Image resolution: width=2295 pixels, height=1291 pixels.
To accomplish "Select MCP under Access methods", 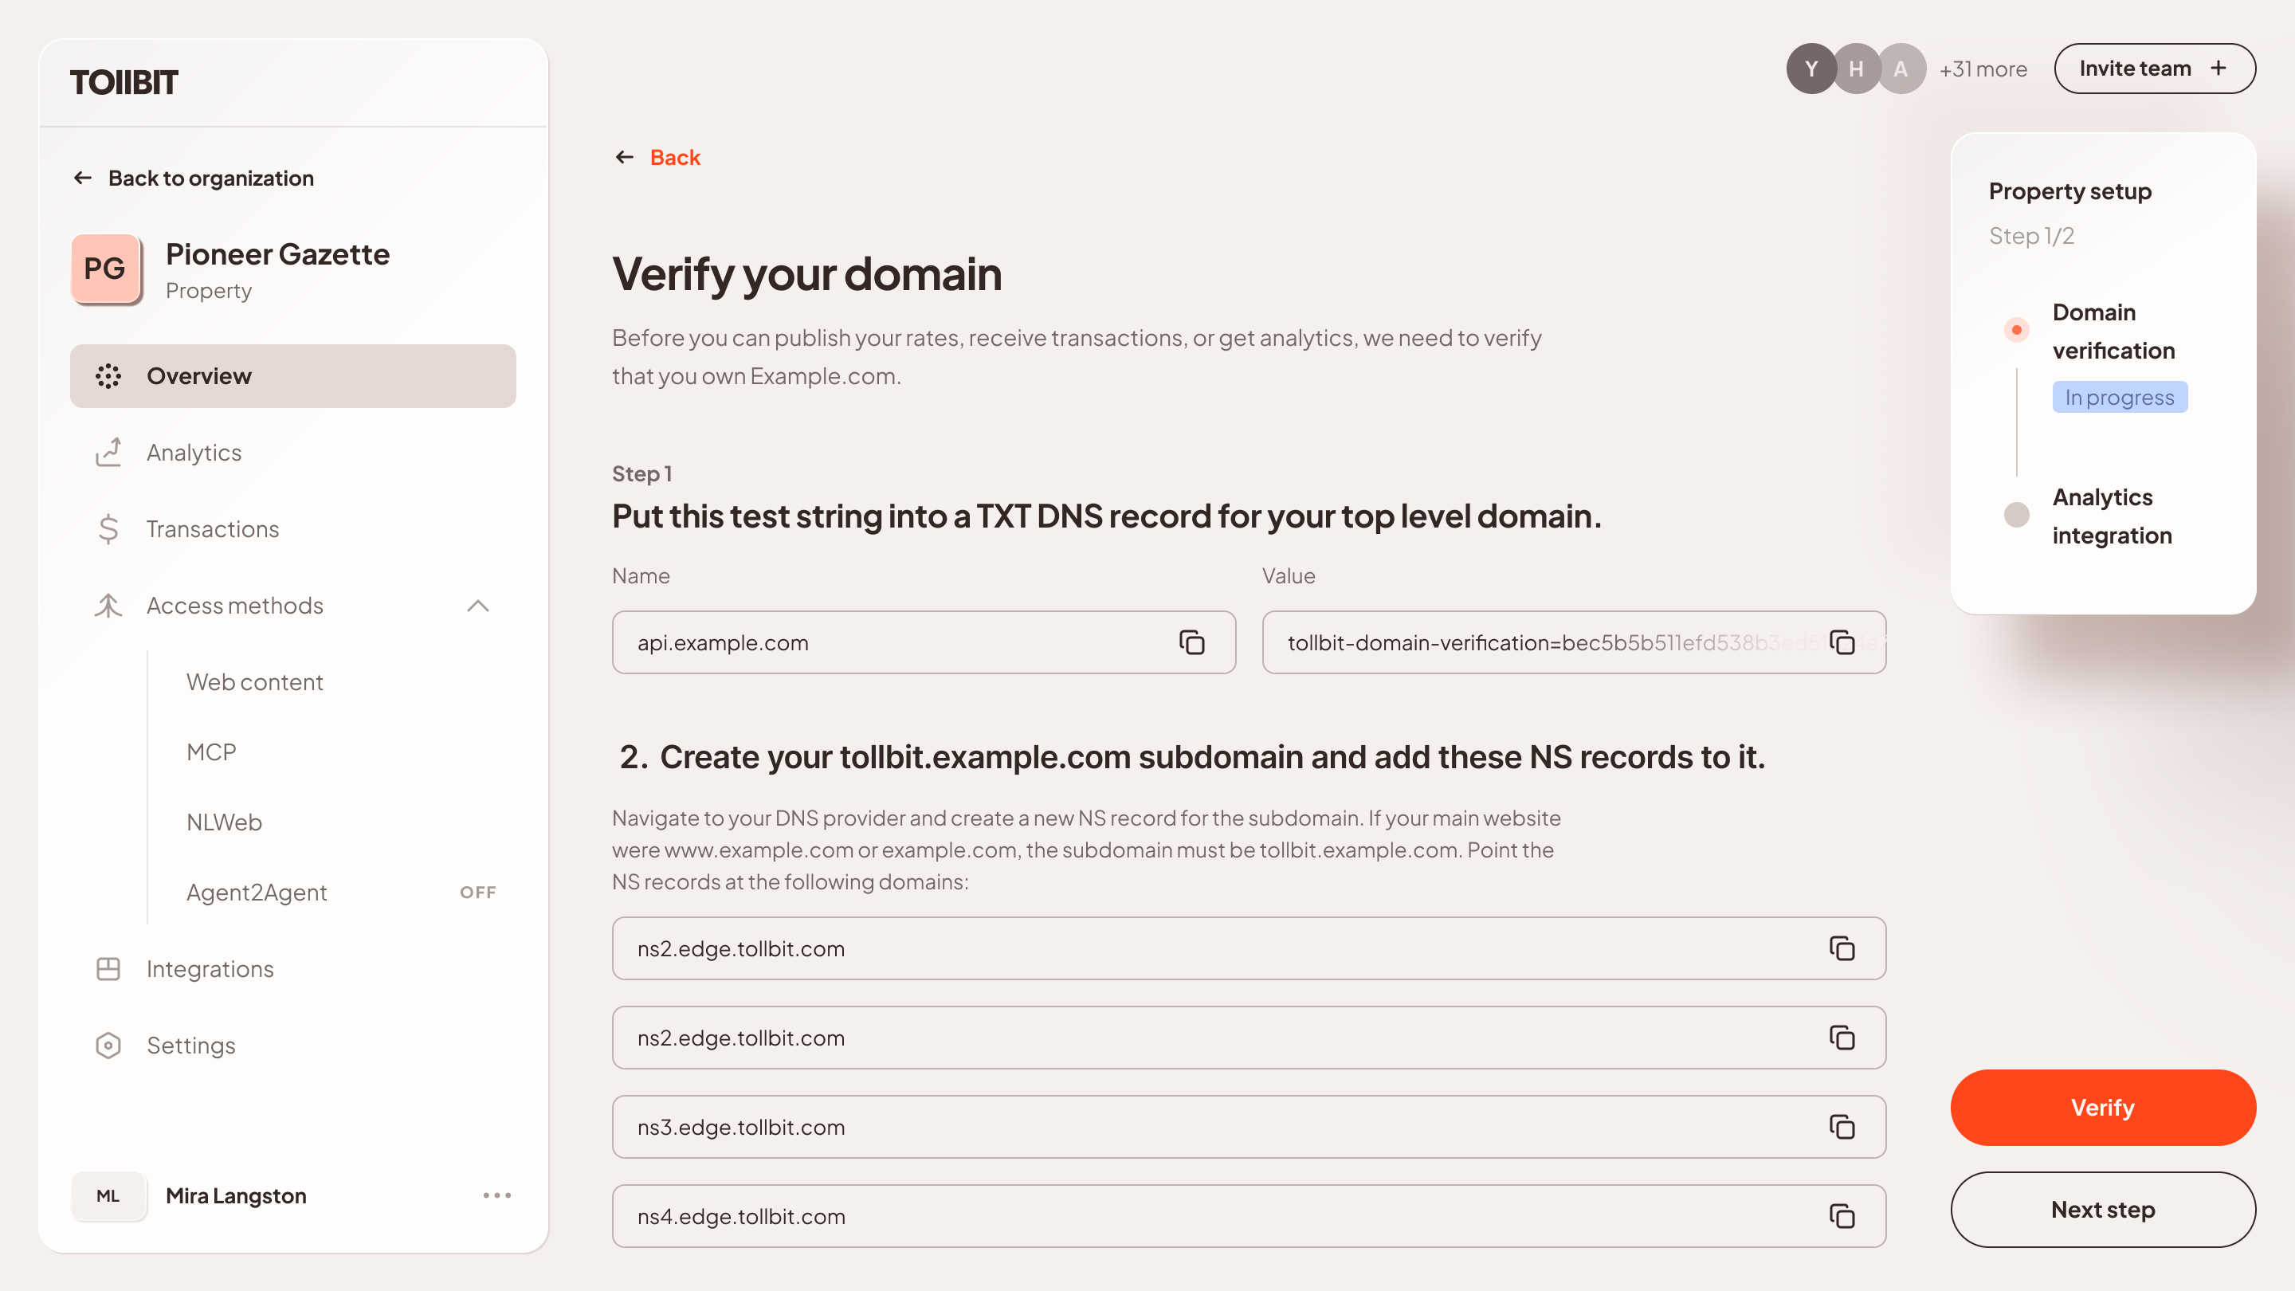I will 211,751.
